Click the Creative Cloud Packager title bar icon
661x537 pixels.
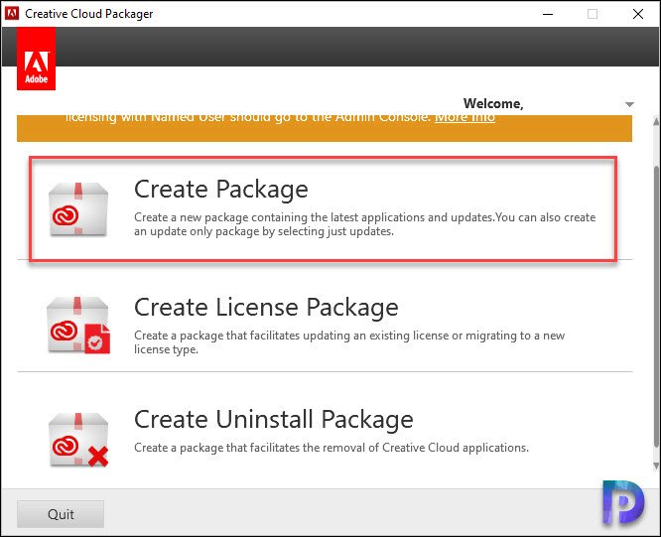(12, 14)
